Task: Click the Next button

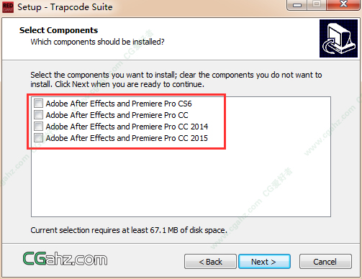Action: pos(264,262)
